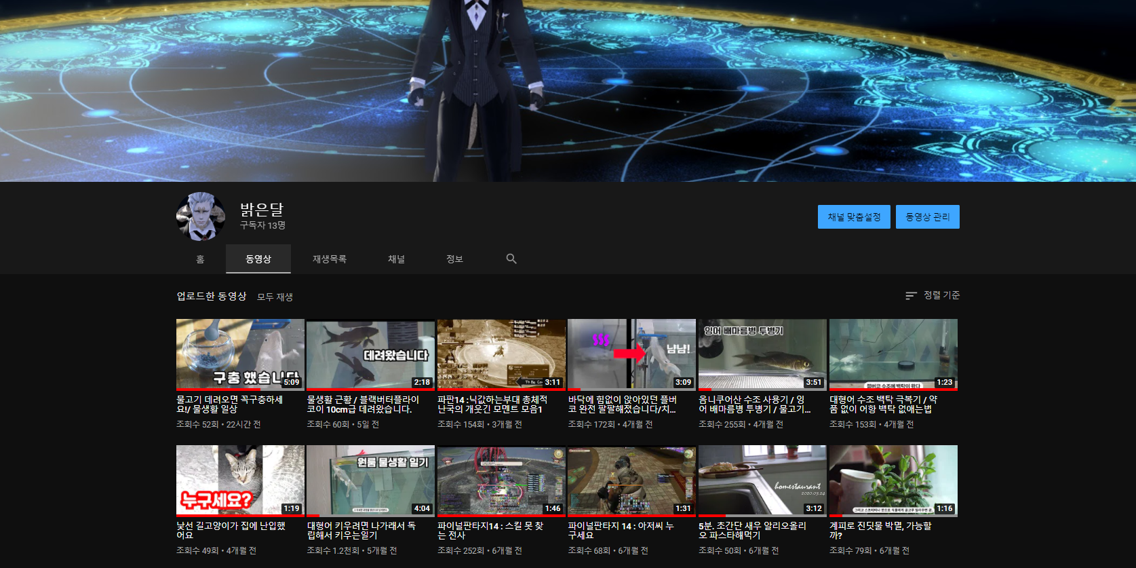1136x568 pixels.
Task: Go to the 채널 tab
Action: pos(397,259)
